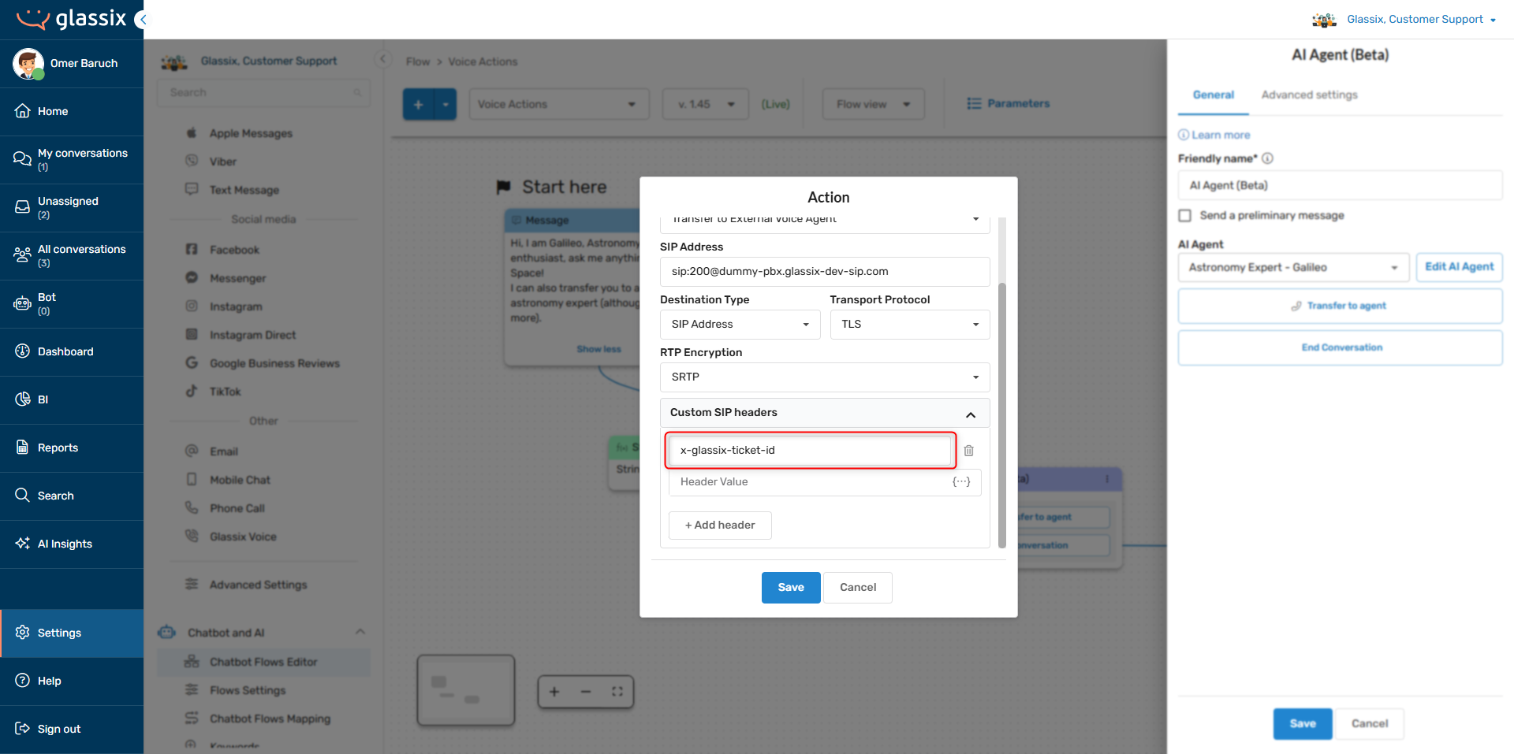Open the Destination Type dropdown

(x=740, y=325)
